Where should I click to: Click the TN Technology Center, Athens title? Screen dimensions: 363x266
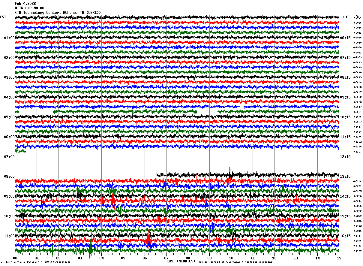click(x=58, y=13)
